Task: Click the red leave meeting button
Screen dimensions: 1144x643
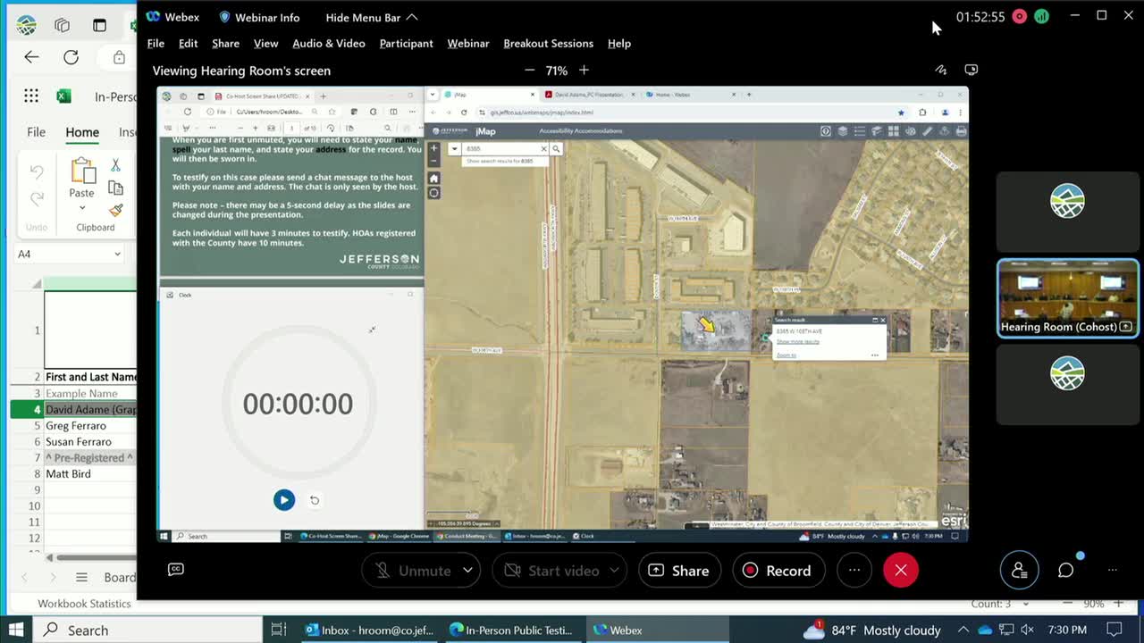Action: pyautogui.click(x=900, y=570)
